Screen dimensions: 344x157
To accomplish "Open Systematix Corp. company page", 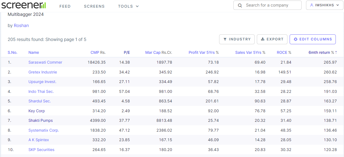I will pyautogui.click(x=44, y=130).
